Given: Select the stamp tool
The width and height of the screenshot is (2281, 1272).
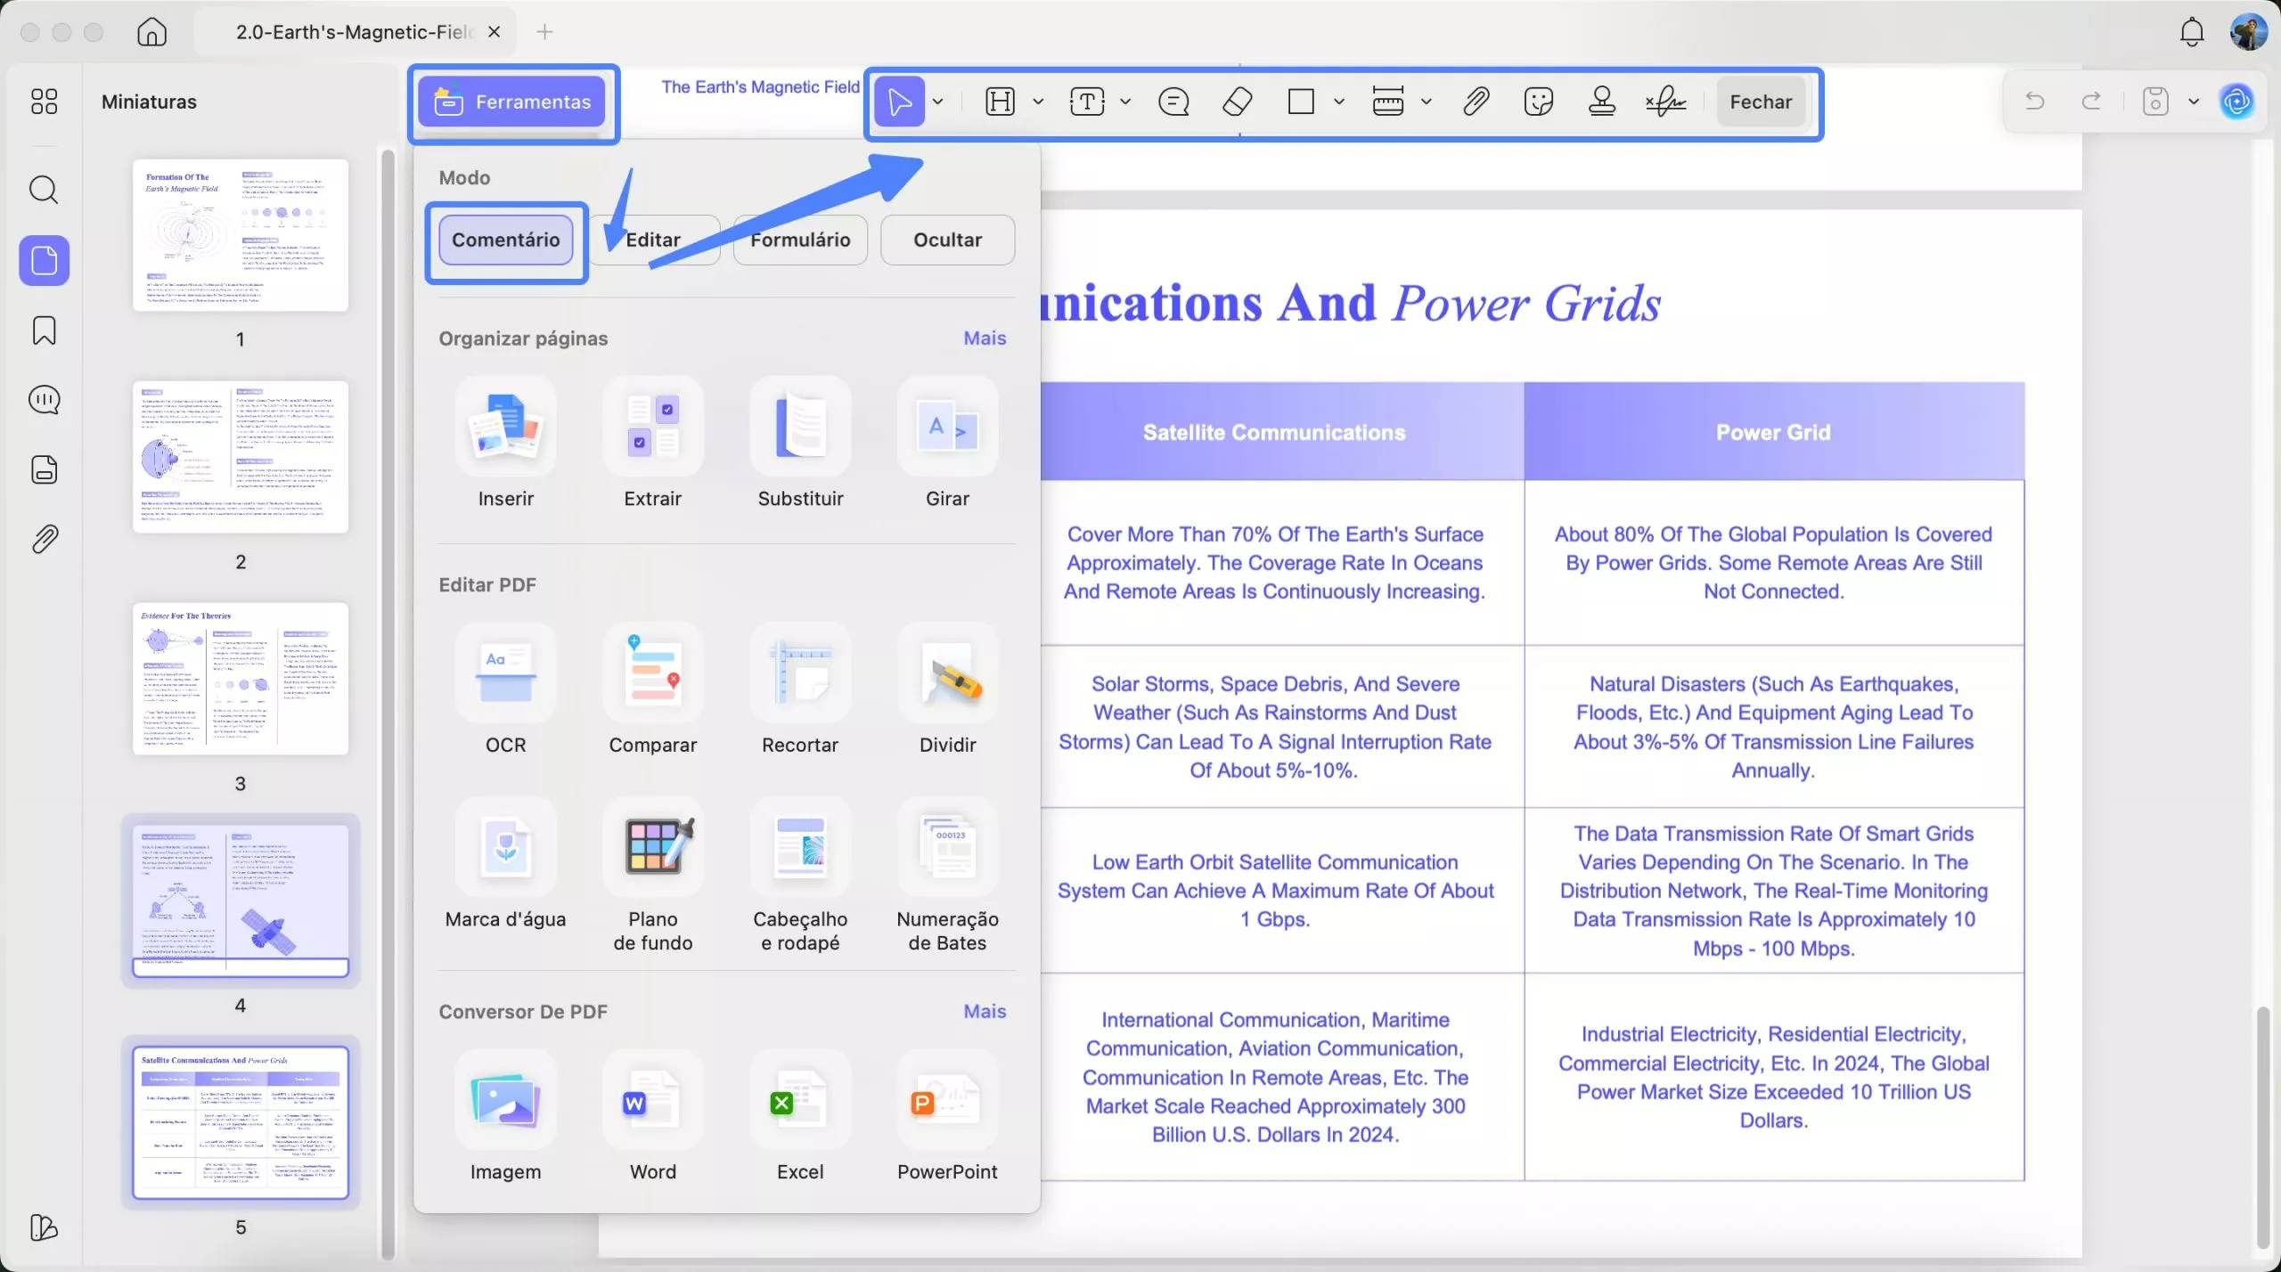Looking at the screenshot, I should (1602, 102).
